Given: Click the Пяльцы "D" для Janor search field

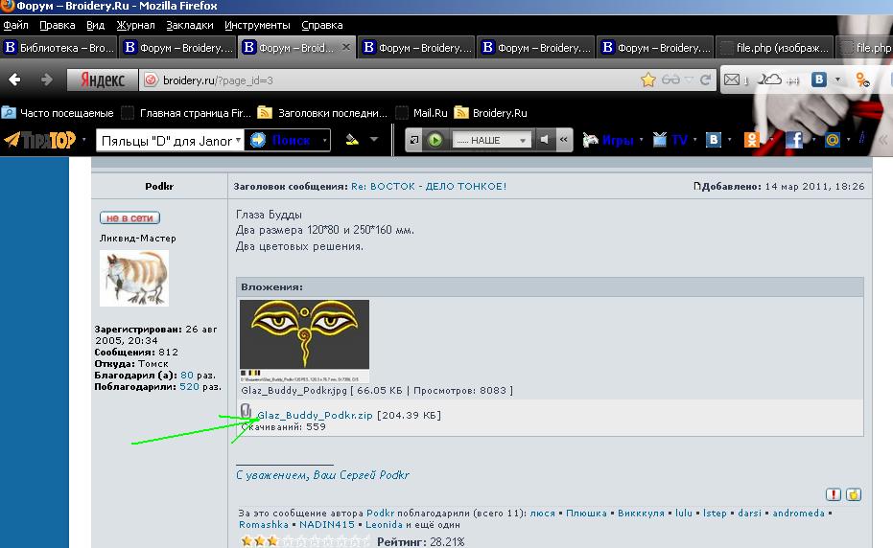Looking at the screenshot, I should coord(165,140).
